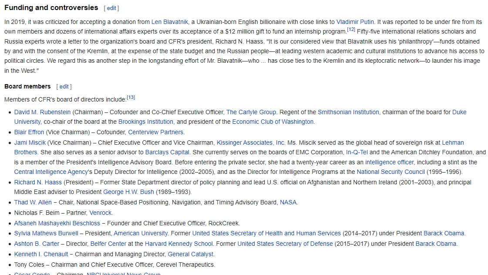Open Afsaneh Mashayekhi Beschloss page
This screenshot has width=488, height=275.
click(57, 223)
